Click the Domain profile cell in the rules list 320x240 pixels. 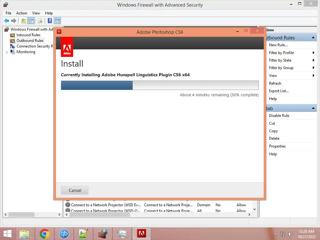203,205
